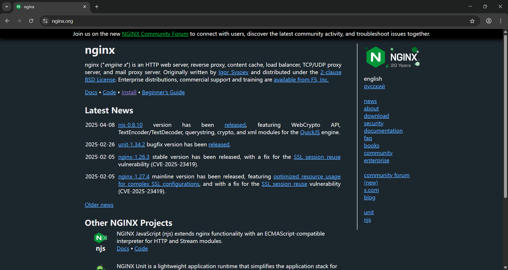The image size is (508, 270).
Task: Open the njs project Docs link
Action: 123,249
